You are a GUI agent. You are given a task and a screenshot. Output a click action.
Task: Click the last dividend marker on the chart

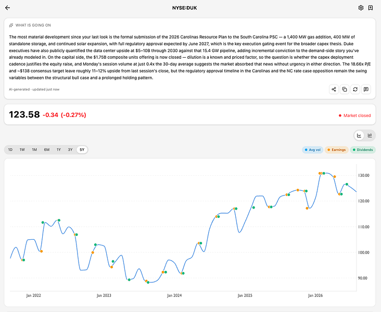point(347,184)
